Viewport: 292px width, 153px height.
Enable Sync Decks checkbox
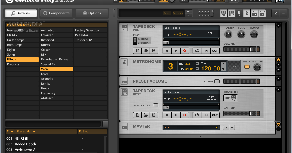[156, 105]
